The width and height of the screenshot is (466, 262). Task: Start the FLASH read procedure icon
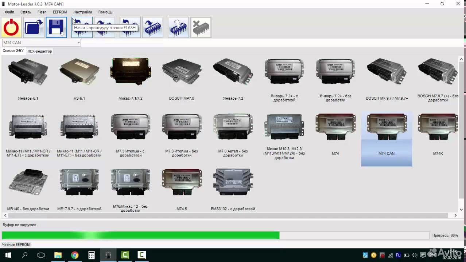click(x=82, y=27)
